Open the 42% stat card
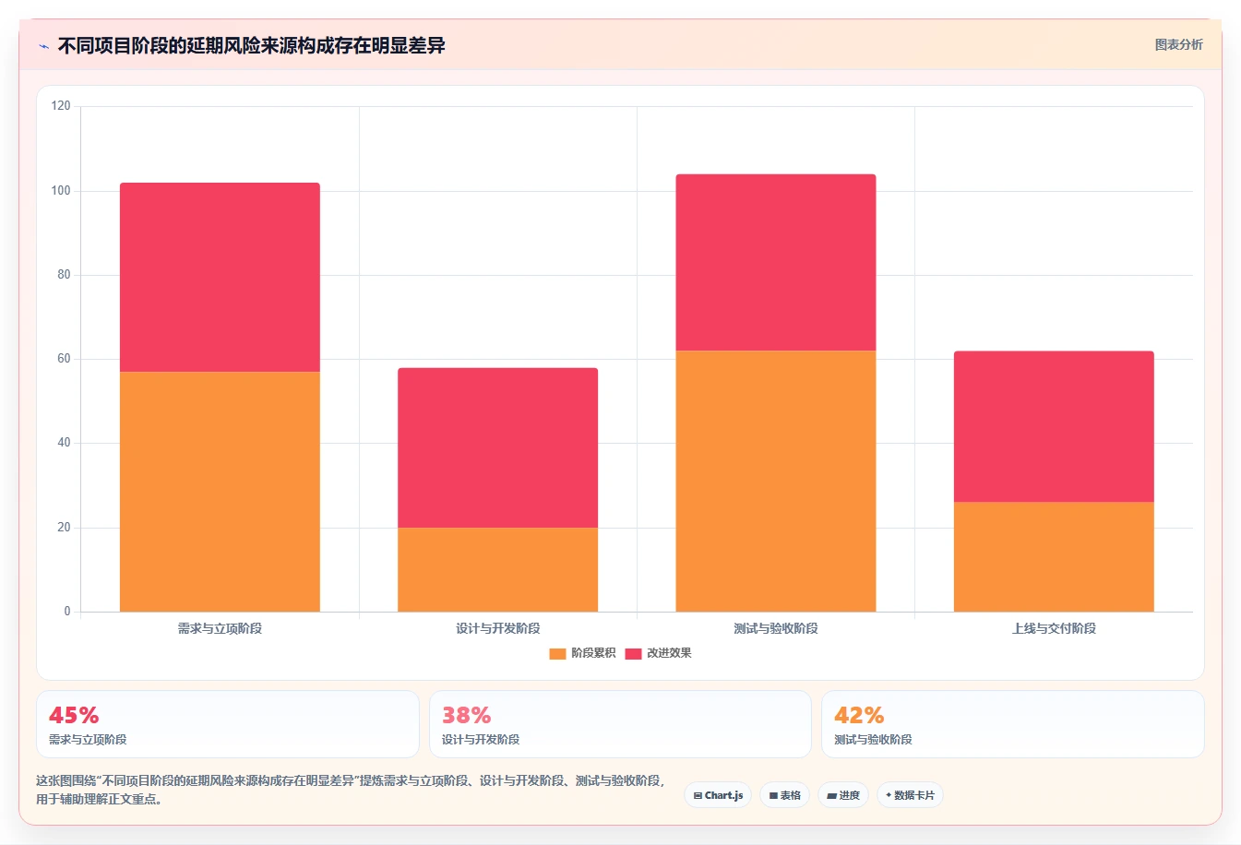1241x845 pixels. click(1013, 724)
